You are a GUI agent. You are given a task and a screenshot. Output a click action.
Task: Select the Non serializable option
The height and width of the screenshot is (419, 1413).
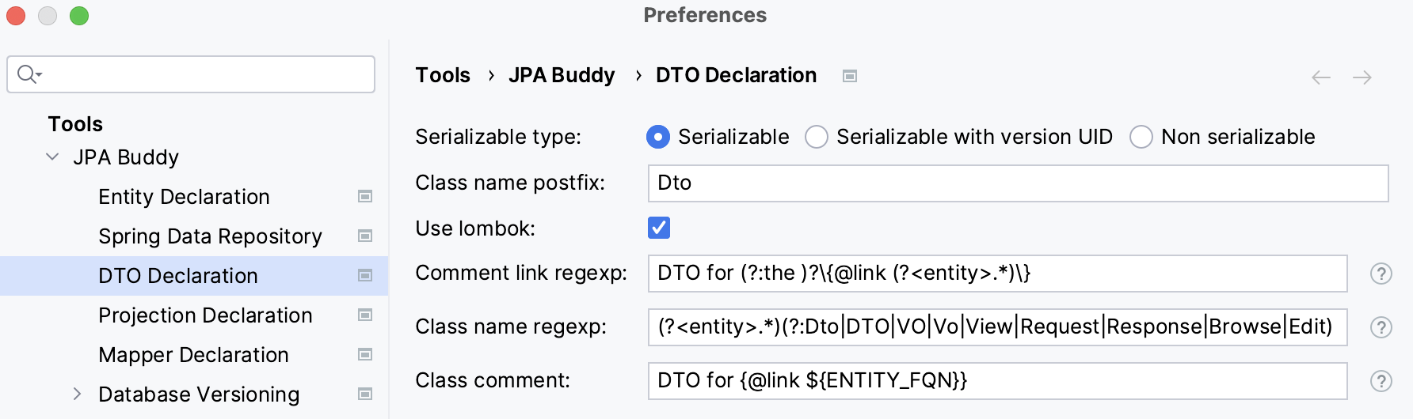pyautogui.click(x=1141, y=137)
